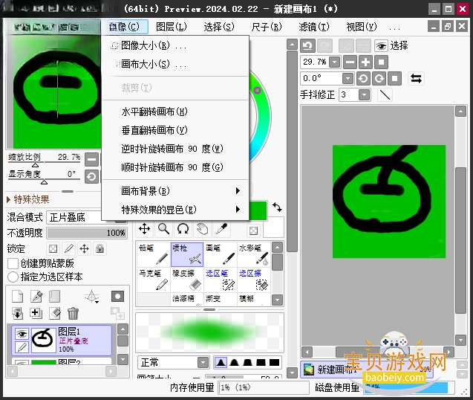The image size is (473, 400).
Task: Open the 选择(S) menu
Action: [219, 27]
